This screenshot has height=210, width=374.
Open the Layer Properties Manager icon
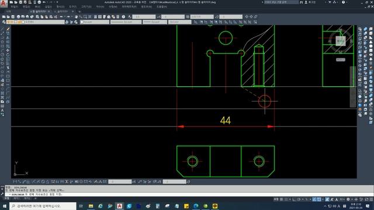4,22
